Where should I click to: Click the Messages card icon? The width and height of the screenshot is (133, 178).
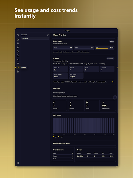coord(70,102)
